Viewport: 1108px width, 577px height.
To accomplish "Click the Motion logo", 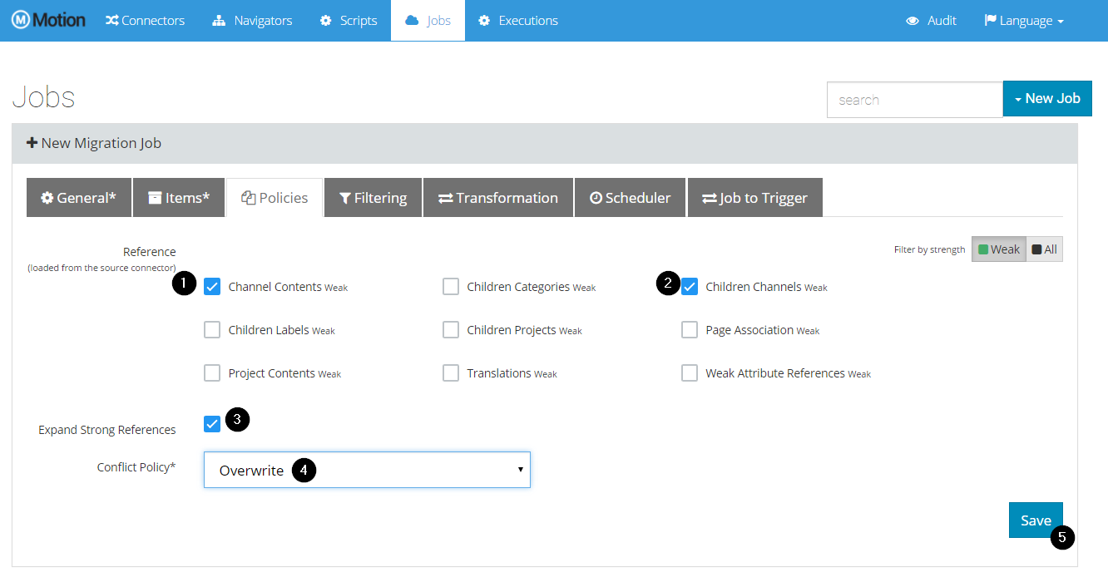I will [x=48, y=20].
